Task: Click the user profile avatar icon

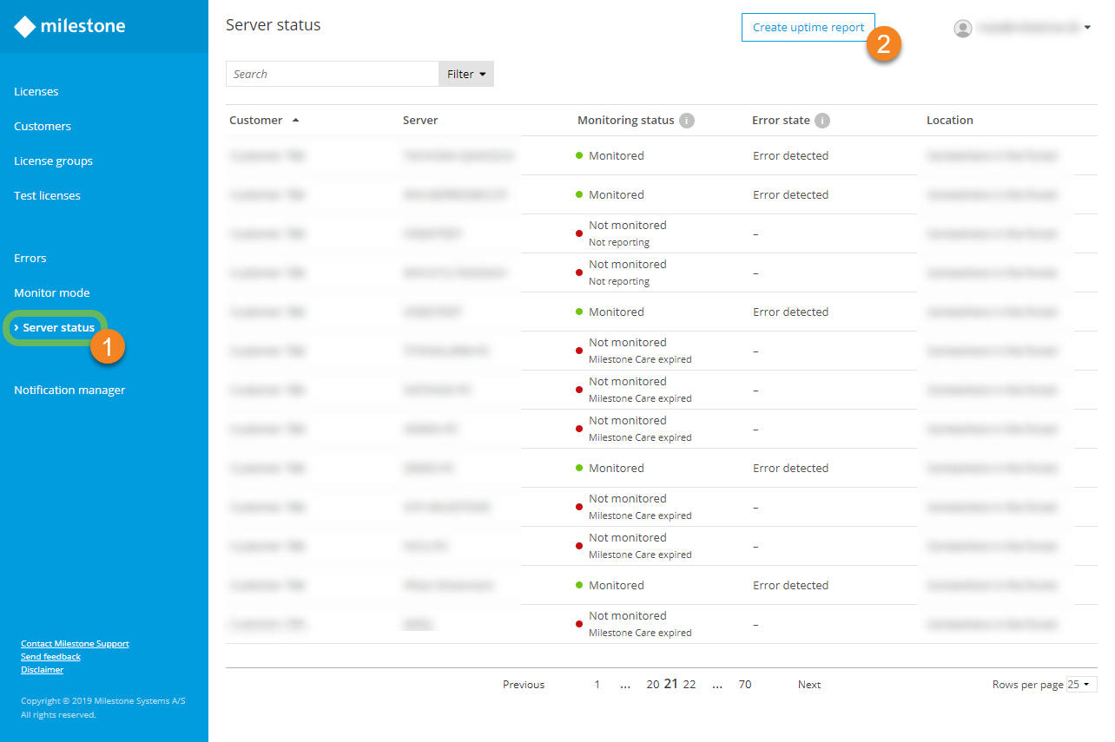Action: 962,29
